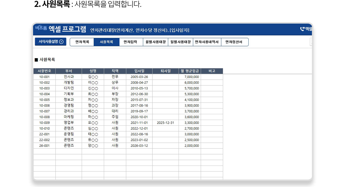345x187 pixels.
Task: Click the 개발팀 department cell
Action: click(x=69, y=83)
